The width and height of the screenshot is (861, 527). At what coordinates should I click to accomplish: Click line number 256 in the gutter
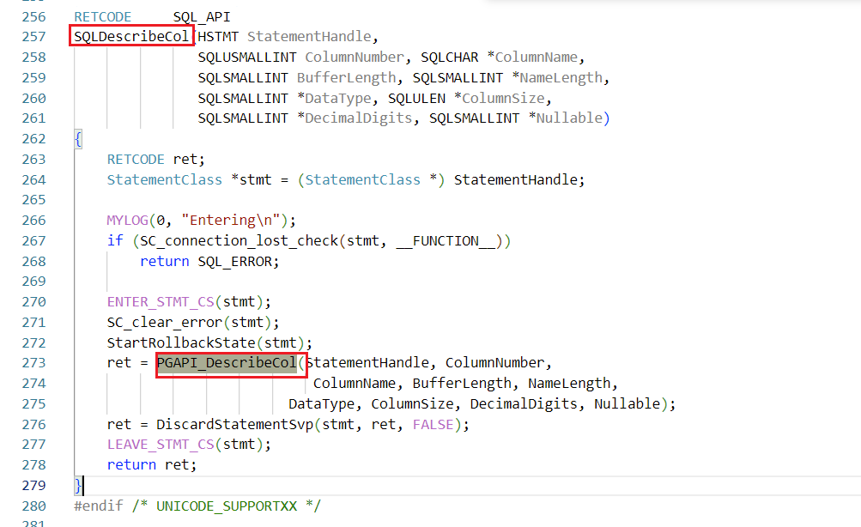pyautogui.click(x=34, y=17)
